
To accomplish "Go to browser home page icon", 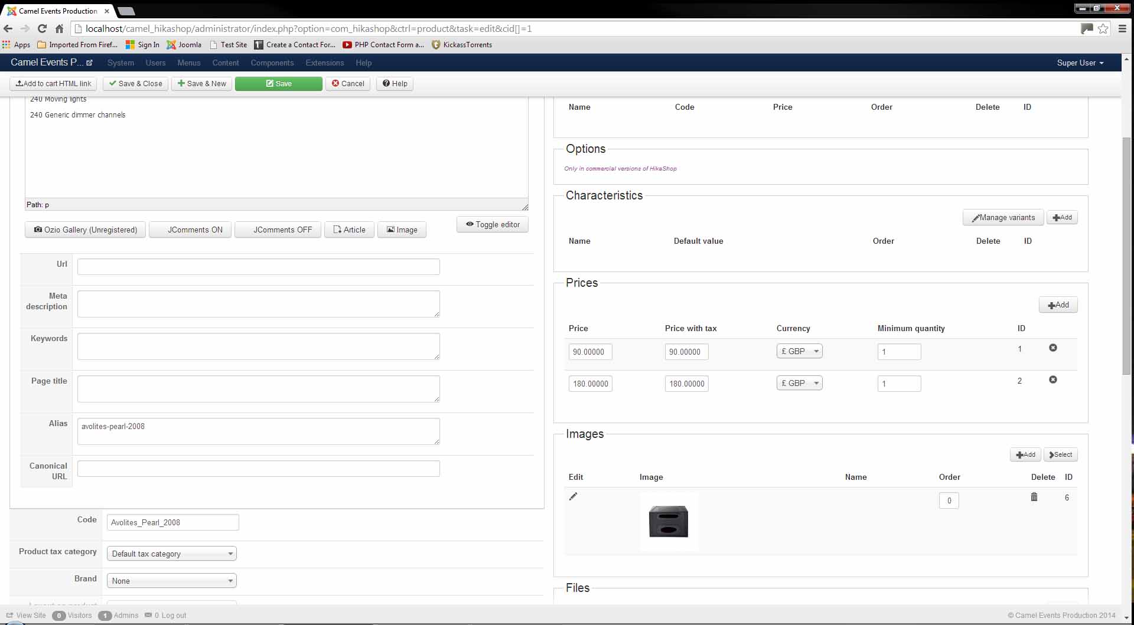I will [x=59, y=28].
